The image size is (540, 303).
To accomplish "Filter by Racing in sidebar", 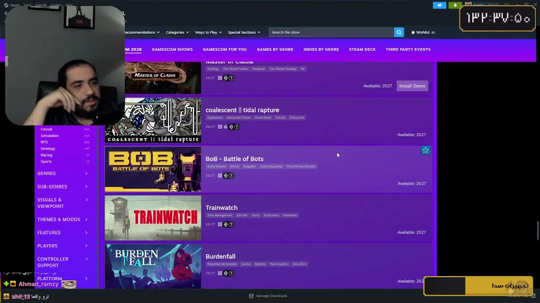I will click(x=46, y=155).
